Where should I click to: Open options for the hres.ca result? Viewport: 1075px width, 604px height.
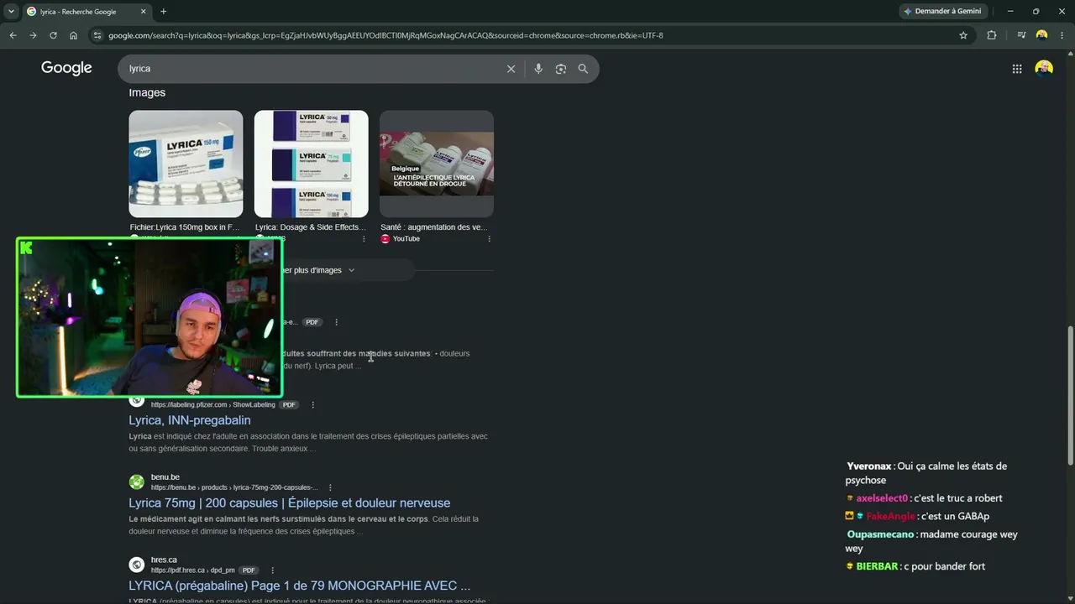point(272,570)
